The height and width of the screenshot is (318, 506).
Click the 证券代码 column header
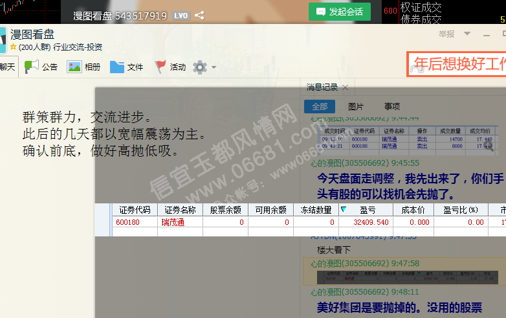135,210
